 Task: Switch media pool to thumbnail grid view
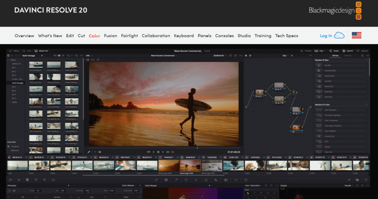pyautogui.click(x=59, y=56)
